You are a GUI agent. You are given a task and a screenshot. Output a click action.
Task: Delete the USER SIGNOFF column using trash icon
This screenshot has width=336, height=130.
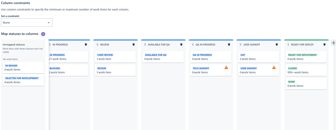277,45
